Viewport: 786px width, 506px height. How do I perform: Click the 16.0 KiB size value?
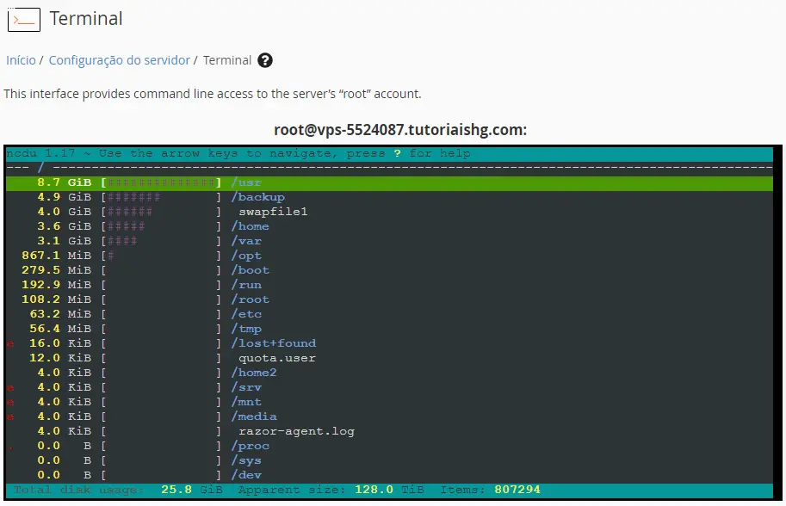click(x=60, y=343)
